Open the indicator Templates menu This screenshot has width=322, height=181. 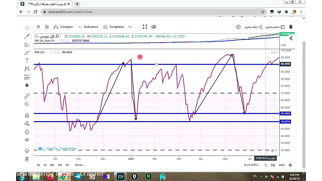point(113,27)
